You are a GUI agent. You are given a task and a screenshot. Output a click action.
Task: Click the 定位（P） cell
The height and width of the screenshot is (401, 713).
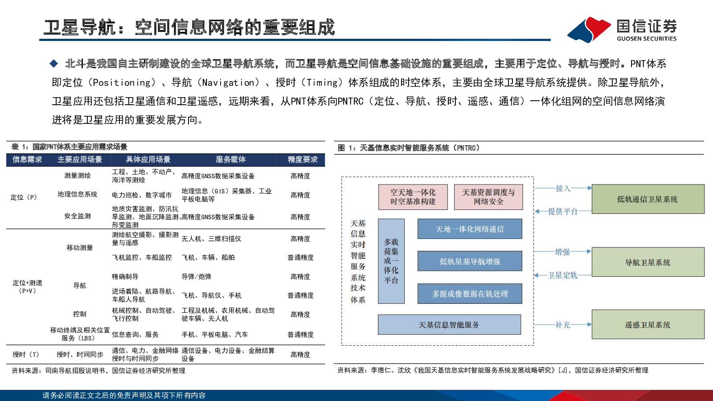[x=24, y=197]
